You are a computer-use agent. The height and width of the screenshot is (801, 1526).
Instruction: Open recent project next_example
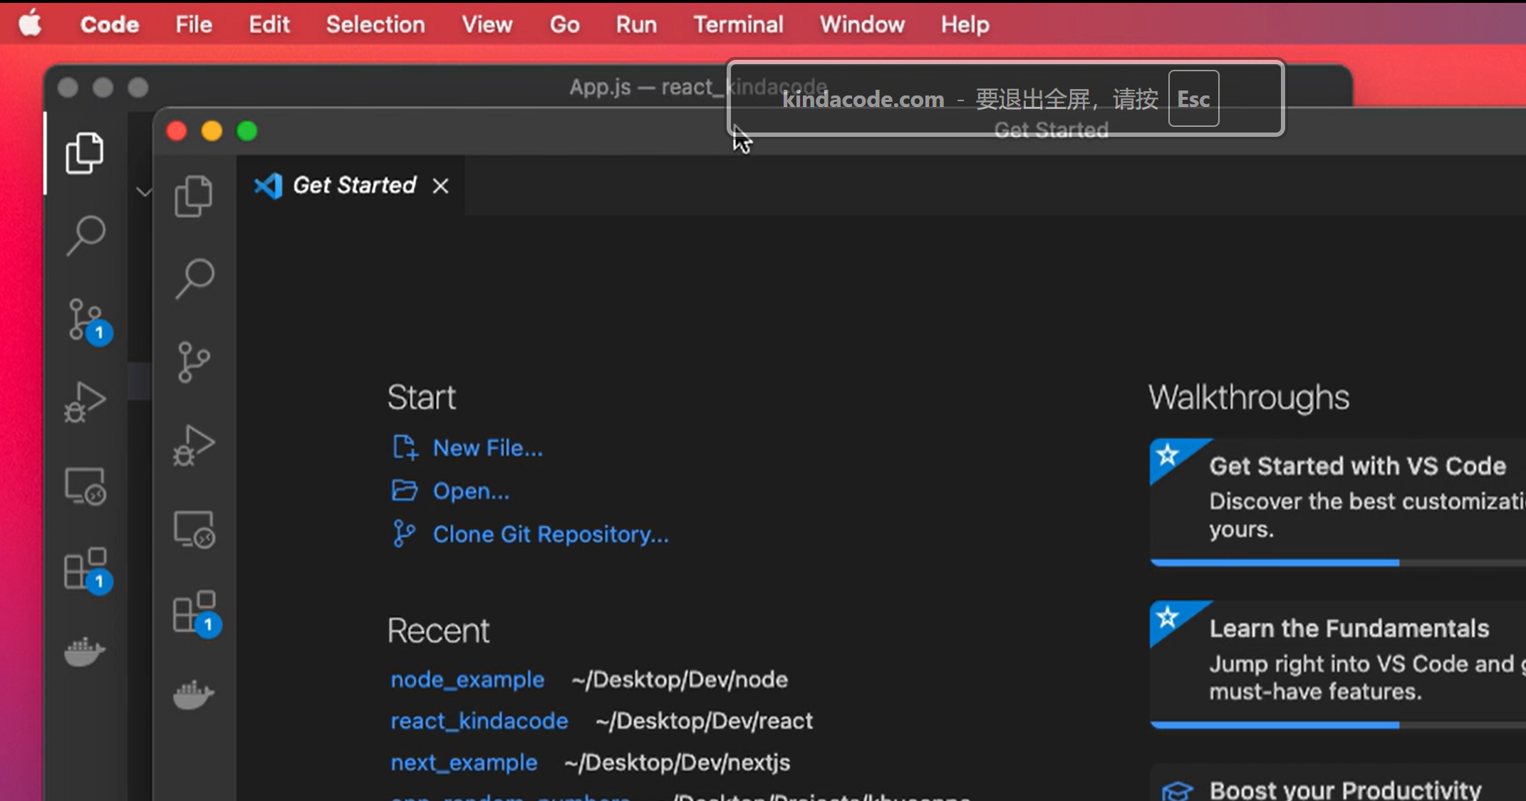coord(464,762)
